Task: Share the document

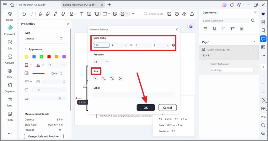Action: point(192,14)
